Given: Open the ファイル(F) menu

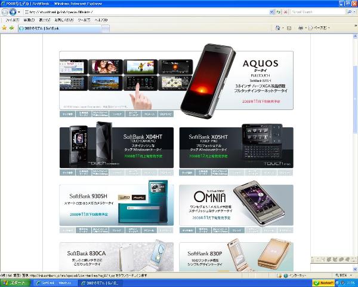Looking at the screenshot, I should [x=12, y=20].
